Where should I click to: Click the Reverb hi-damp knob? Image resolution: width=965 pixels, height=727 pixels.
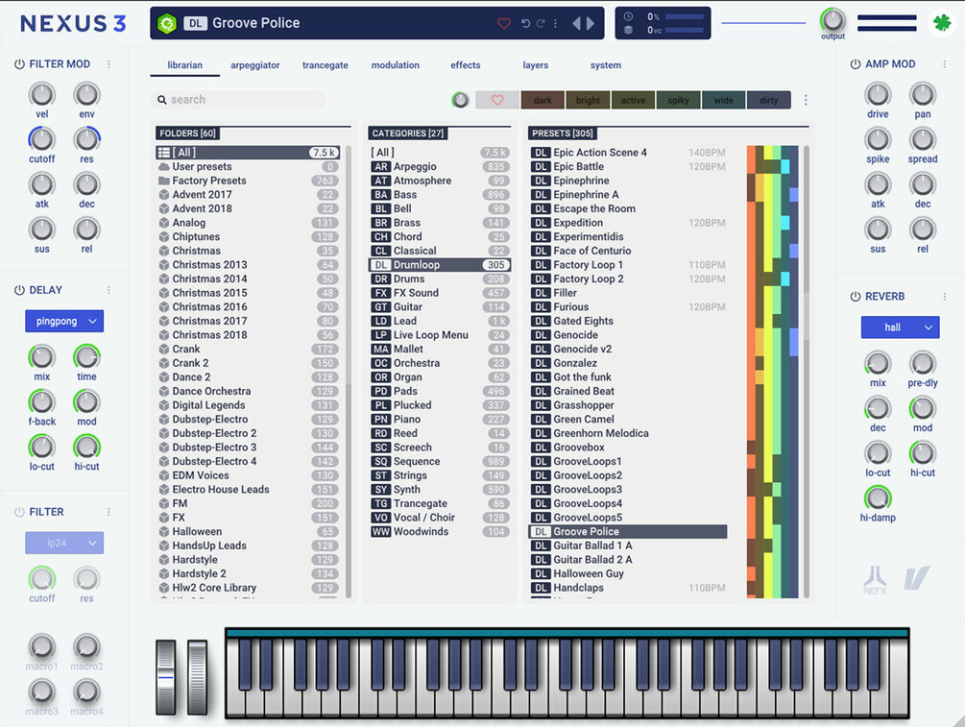click(878, 498)
